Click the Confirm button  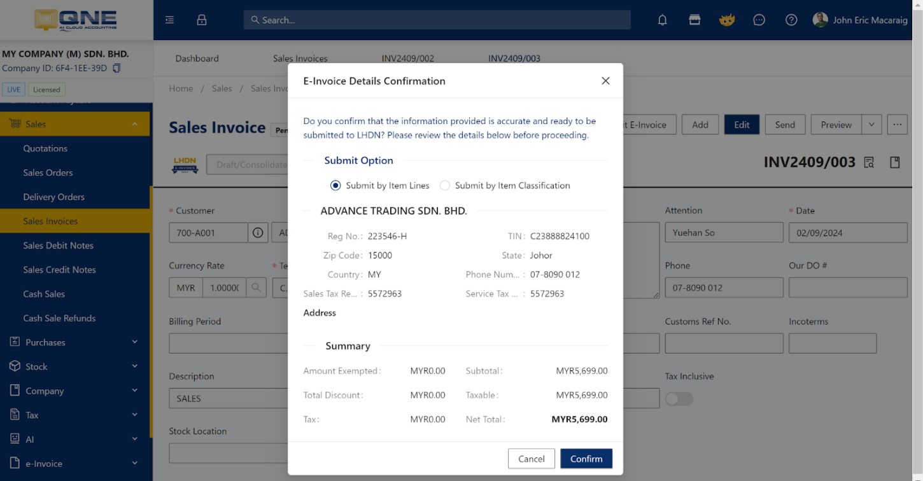coord(586,458)
